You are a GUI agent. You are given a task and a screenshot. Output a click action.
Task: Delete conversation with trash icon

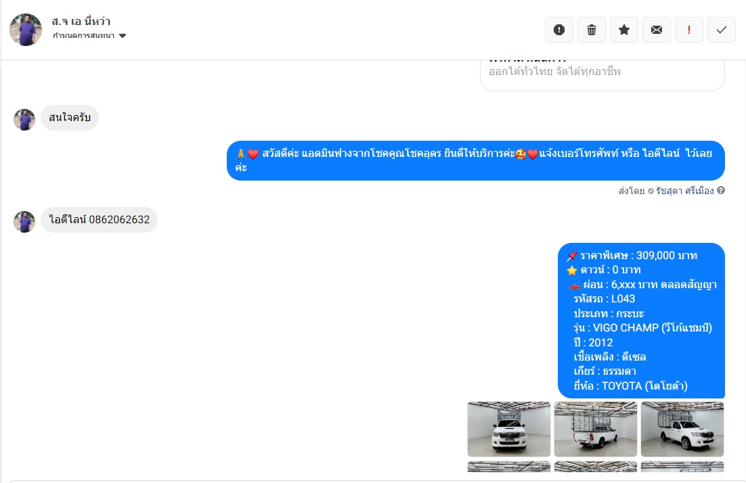[592, 30]
